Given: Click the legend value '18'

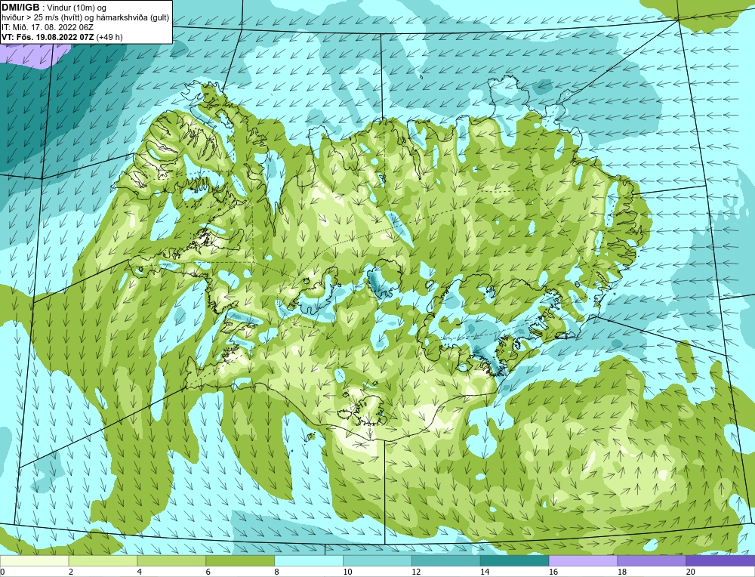Looking at the screenshot, I should point(621,572).
